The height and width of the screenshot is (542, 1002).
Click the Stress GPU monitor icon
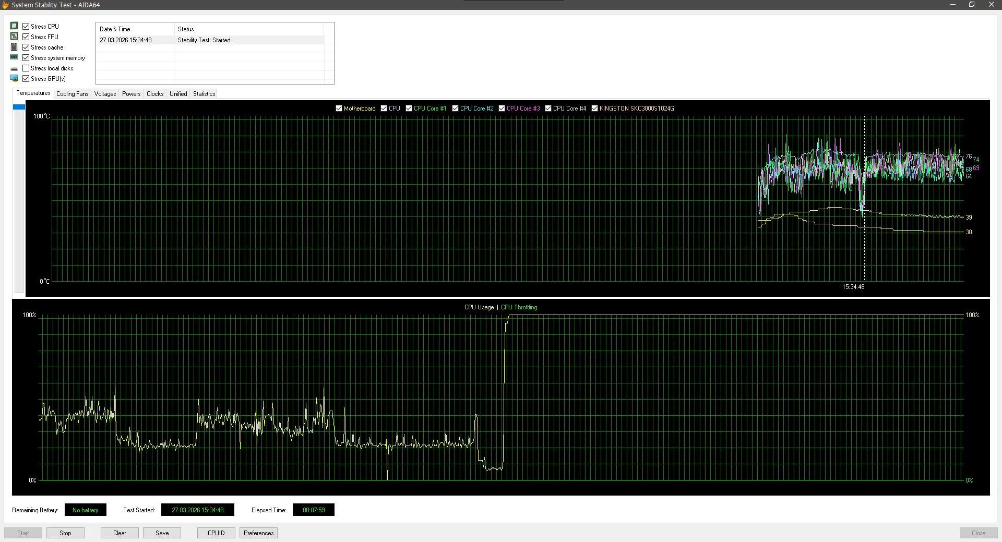14,79
